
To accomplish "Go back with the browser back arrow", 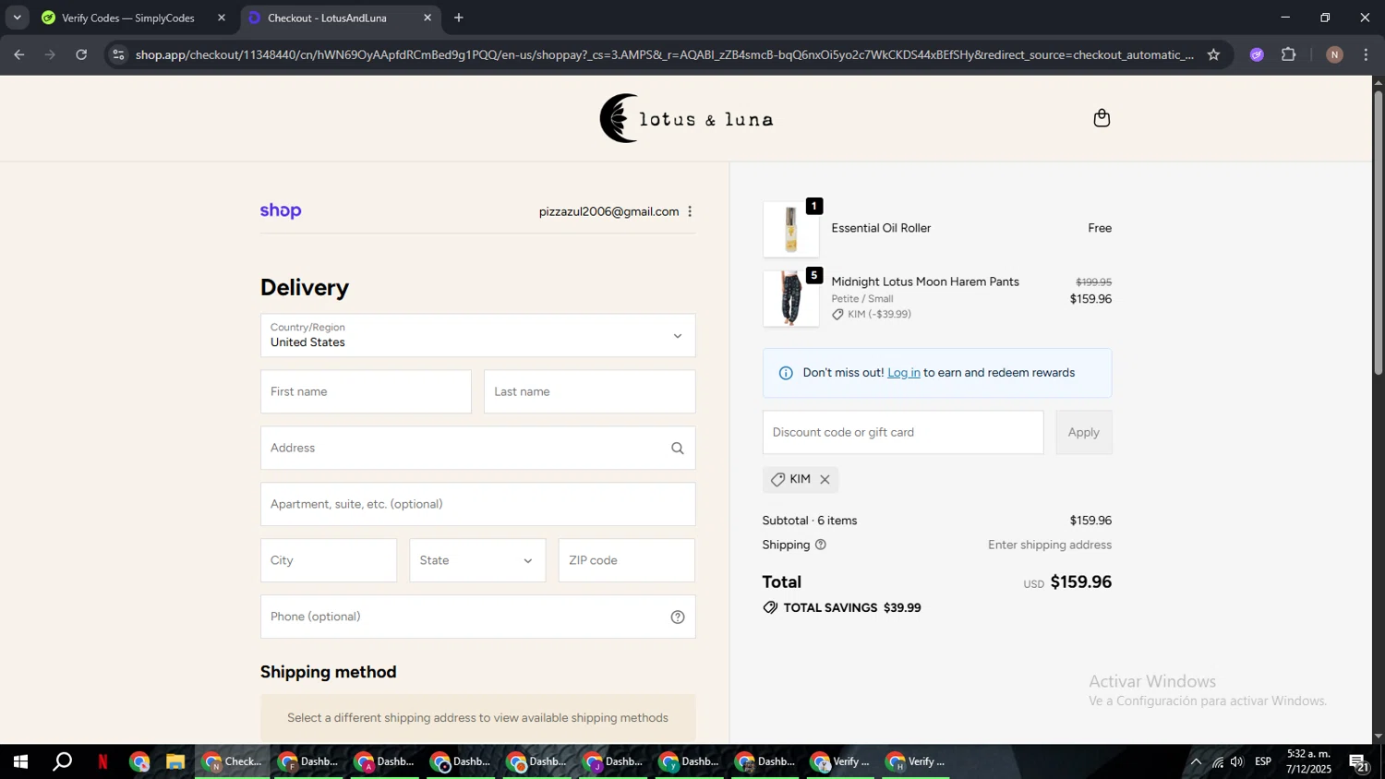I will point(18,54).
